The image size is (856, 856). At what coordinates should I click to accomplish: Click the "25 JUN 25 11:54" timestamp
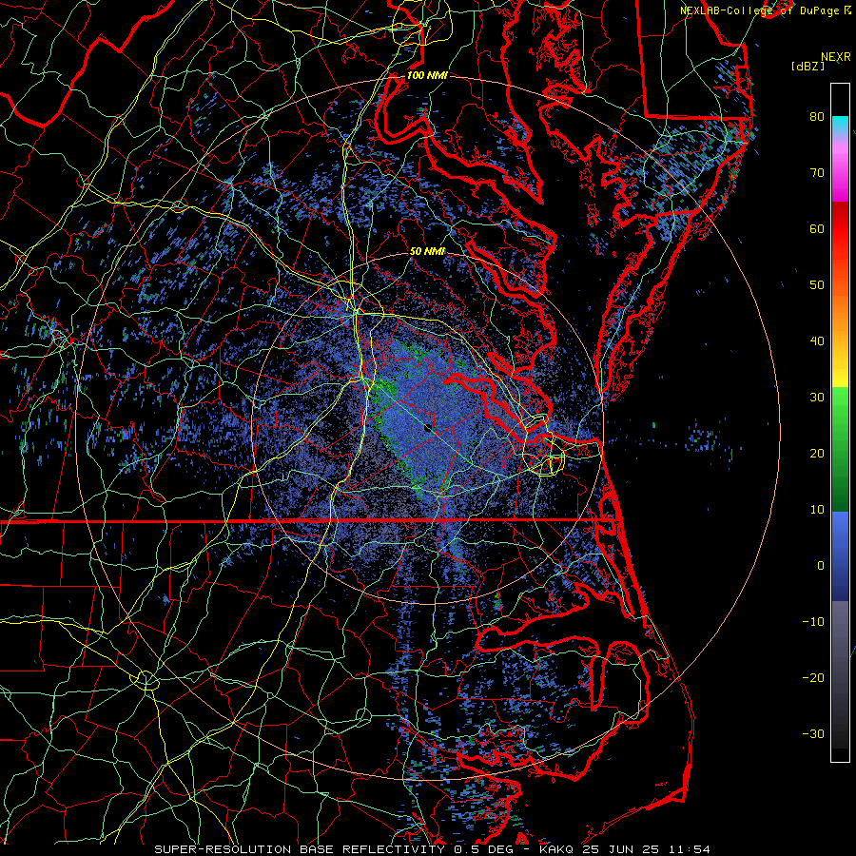point(646,849)
